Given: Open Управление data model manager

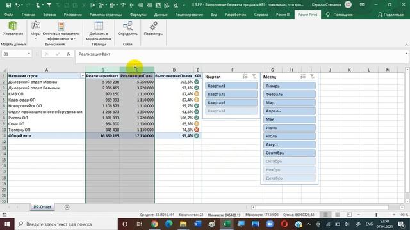Looking at the screenshot, I should 13,29.
